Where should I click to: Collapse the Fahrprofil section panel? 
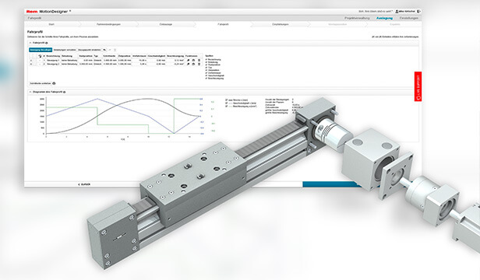[x=30, y=43]
